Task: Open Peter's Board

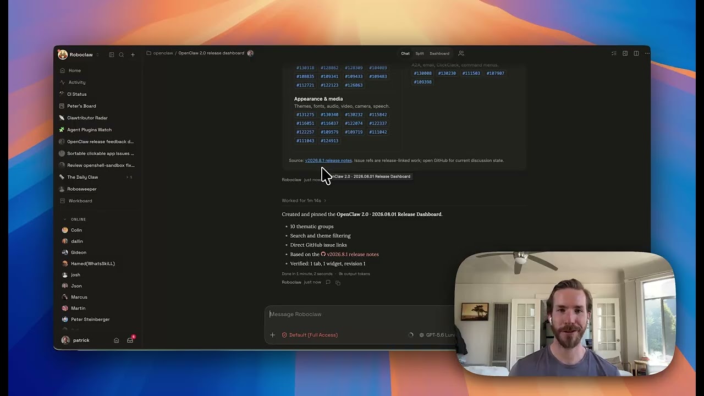Action: 98,106
